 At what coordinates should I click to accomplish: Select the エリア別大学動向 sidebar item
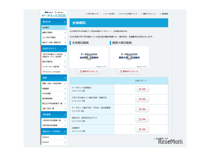[53, 38]
